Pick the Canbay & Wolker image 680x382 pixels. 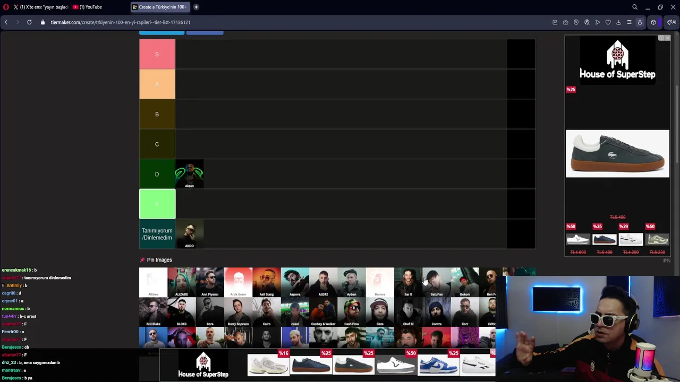pos(323,312)
